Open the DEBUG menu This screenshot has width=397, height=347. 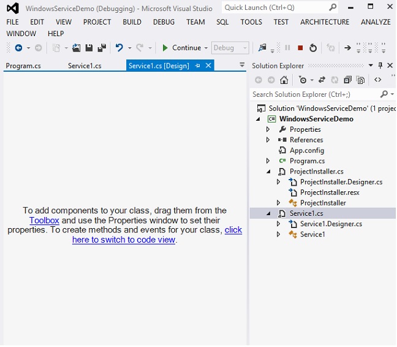(x=164, y=22)
